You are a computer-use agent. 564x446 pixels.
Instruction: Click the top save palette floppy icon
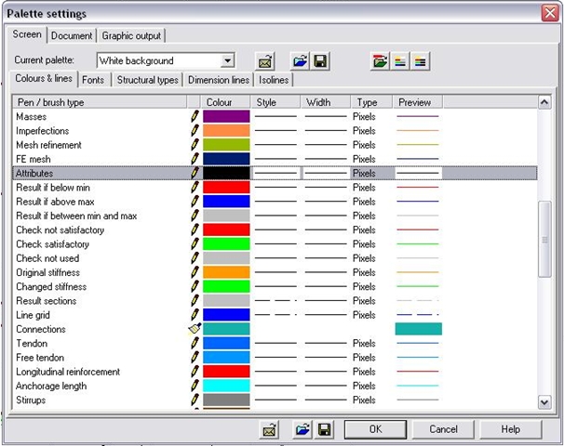(x=319, y=61)
